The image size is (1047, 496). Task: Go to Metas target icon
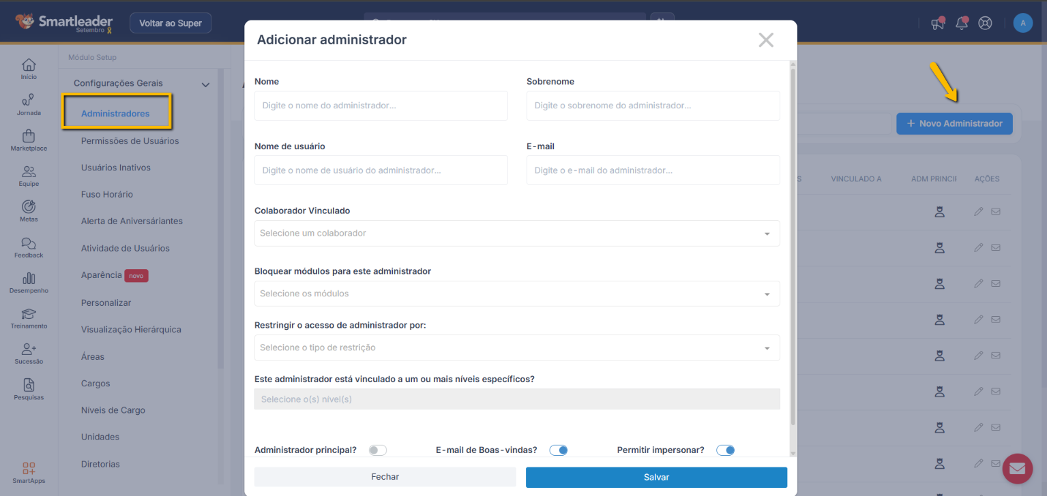point(29,206)
